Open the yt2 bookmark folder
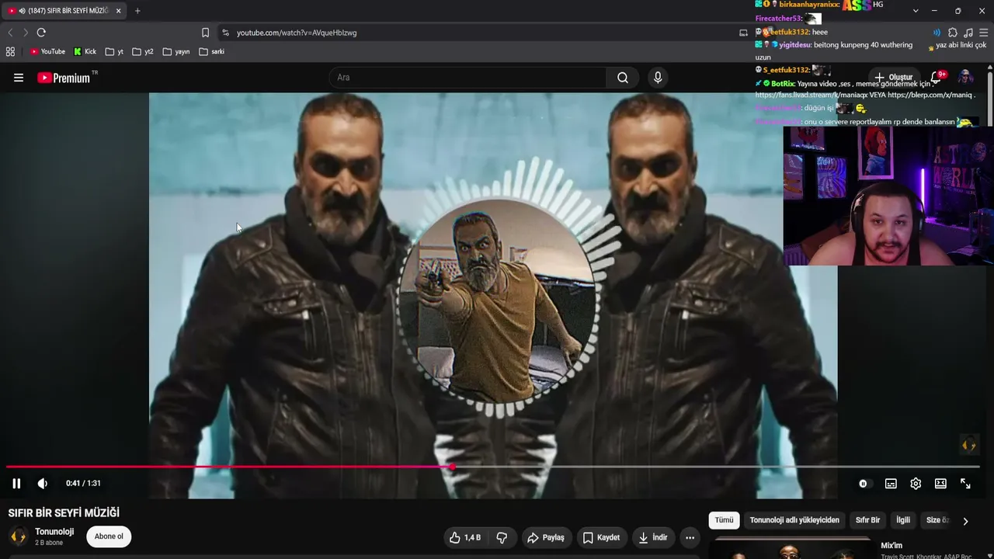 143,52
